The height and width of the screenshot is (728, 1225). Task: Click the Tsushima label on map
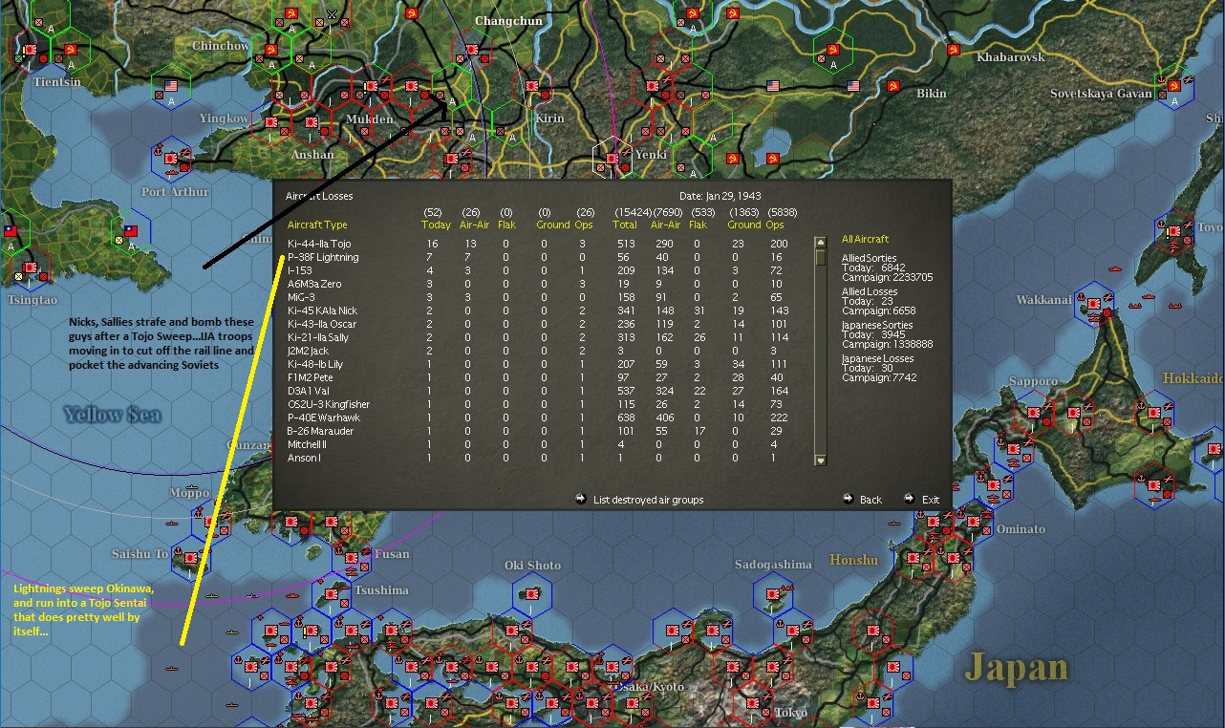381,590
